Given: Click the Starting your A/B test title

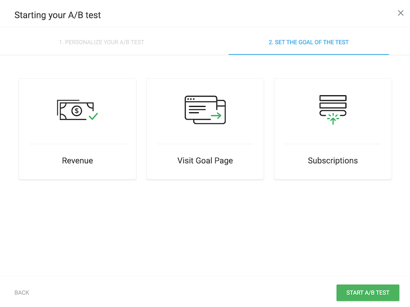Looking at the screenshot, I should [x=58, y=15].
